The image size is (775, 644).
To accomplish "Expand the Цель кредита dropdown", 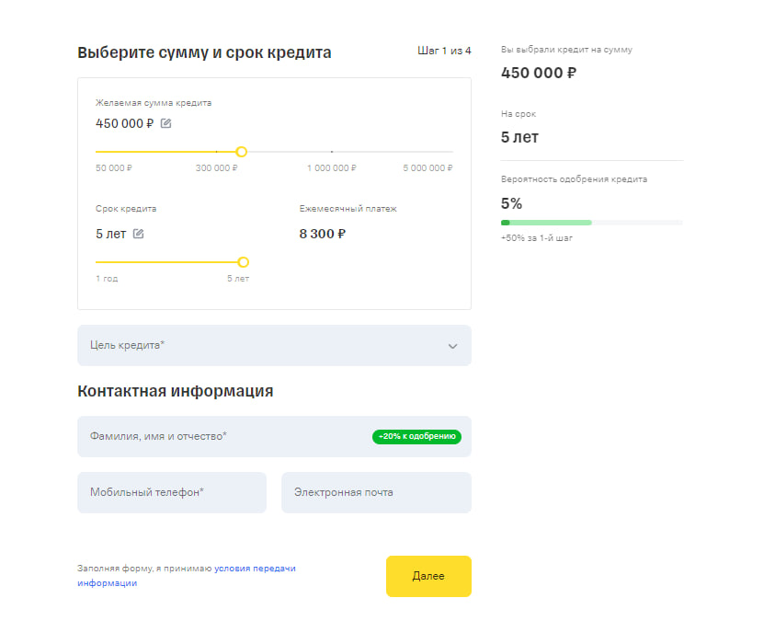I will [274, 346].
